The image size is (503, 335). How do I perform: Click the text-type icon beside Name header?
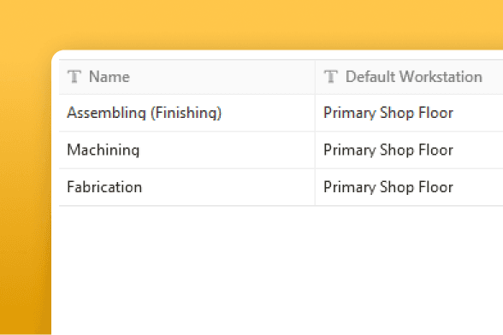coord(74,77)
